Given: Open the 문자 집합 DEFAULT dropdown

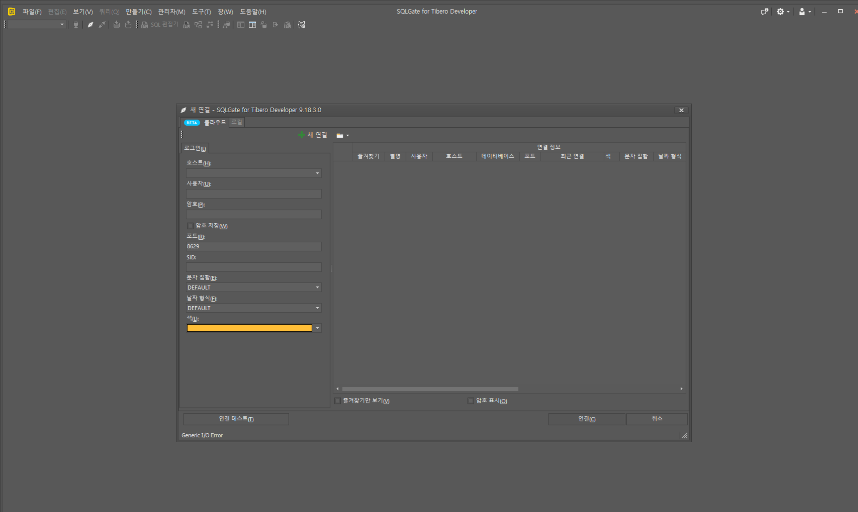Looking at the screenshot, I should [x=317, y=287].
